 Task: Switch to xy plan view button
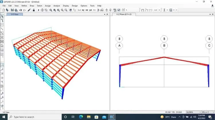coord(83,10)
